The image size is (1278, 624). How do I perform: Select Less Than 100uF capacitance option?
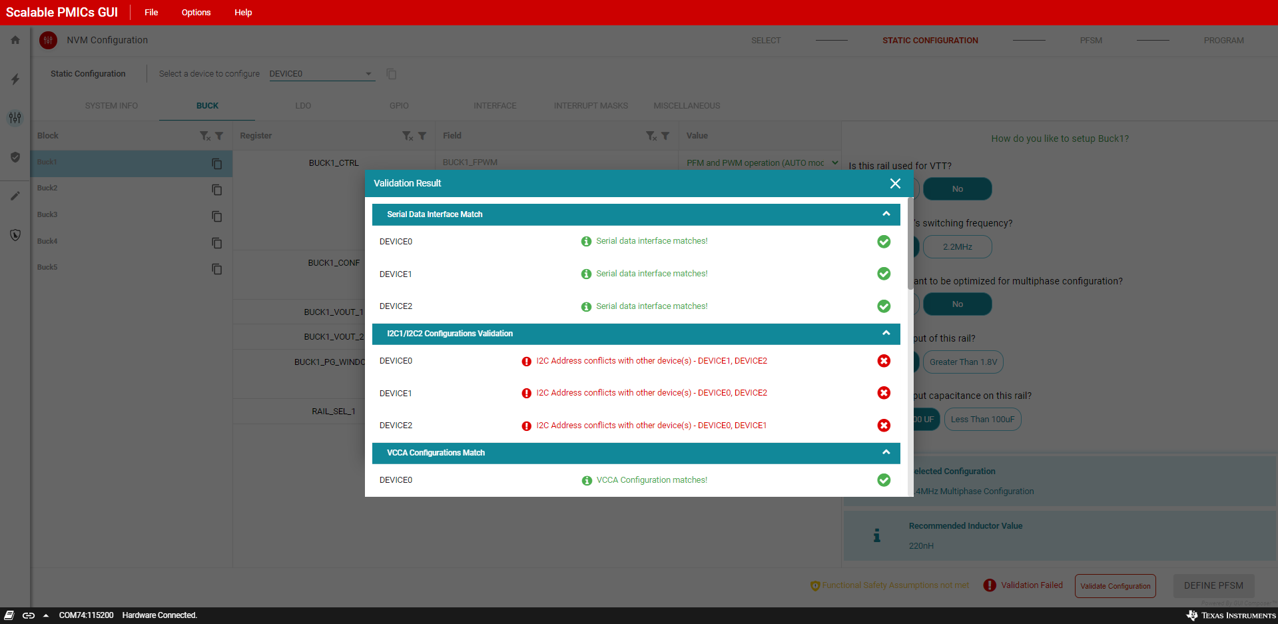tap(982, 420)
